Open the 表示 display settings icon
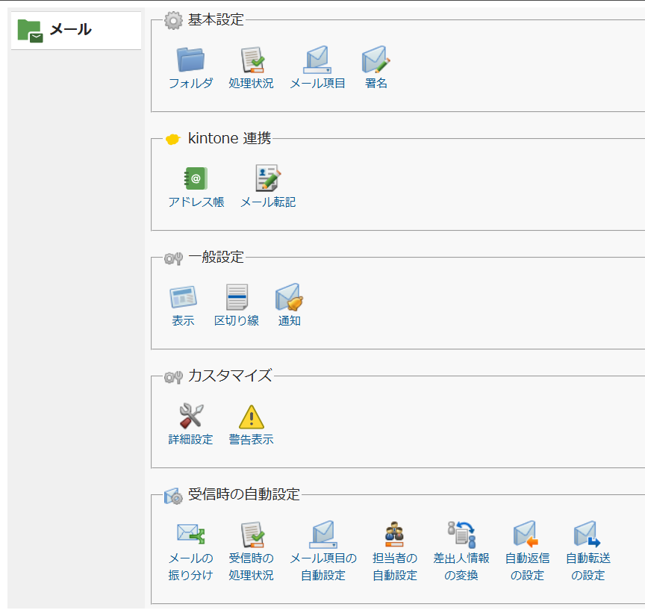 click(x=183, y=296)
